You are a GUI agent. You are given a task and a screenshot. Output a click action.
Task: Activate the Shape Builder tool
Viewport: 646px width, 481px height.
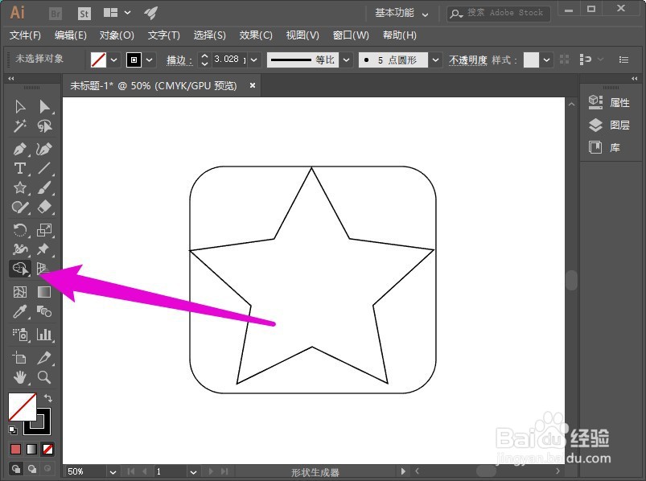tap(20, 269)
